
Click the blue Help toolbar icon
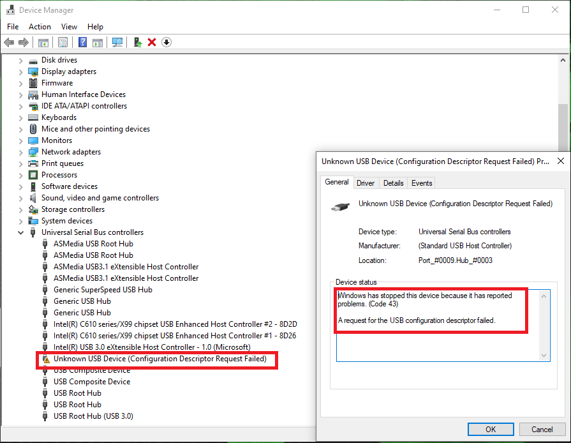[x=83, y=42]
